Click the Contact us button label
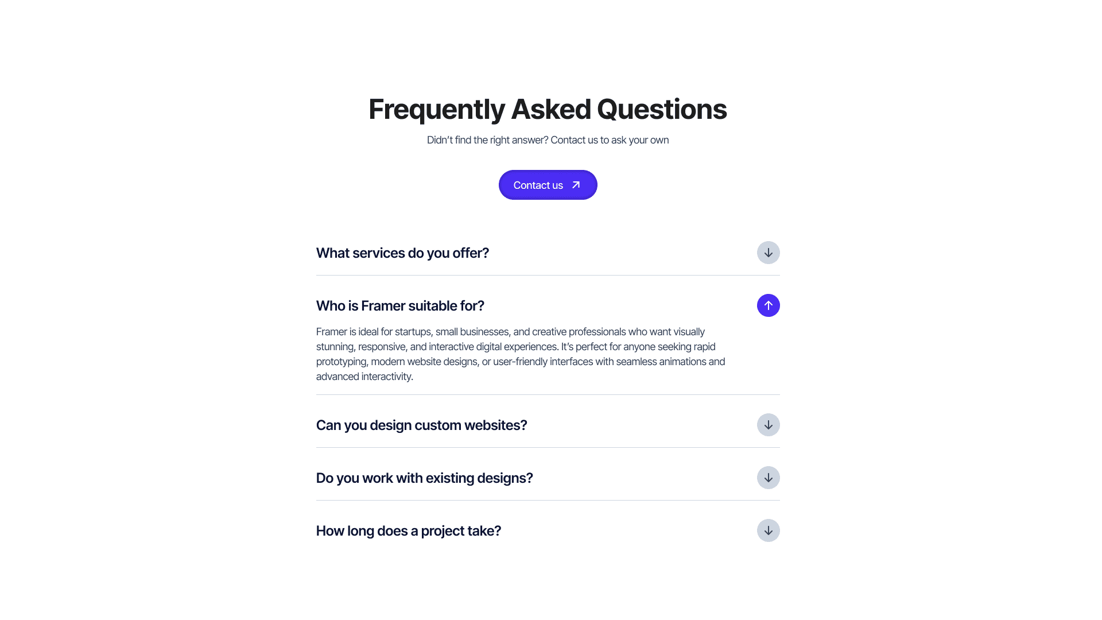 (x=538, y=185)
